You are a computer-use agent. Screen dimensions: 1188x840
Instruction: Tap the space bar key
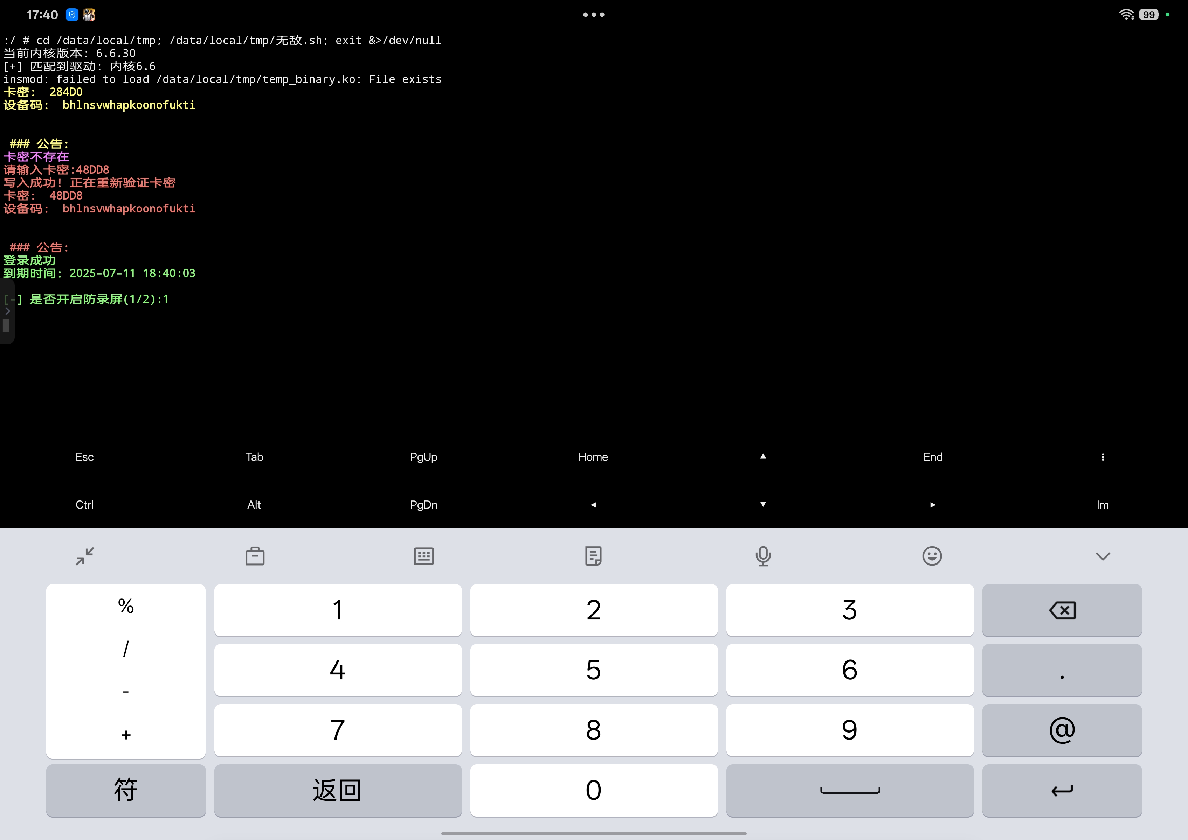(849, 790)
